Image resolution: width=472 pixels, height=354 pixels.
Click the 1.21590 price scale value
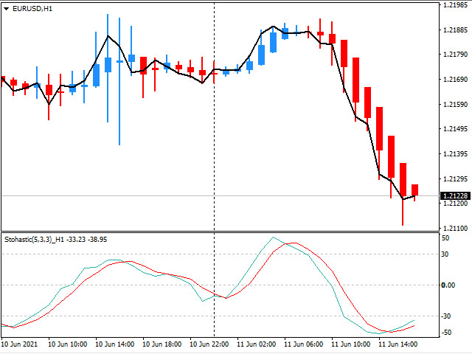(456, 105)
